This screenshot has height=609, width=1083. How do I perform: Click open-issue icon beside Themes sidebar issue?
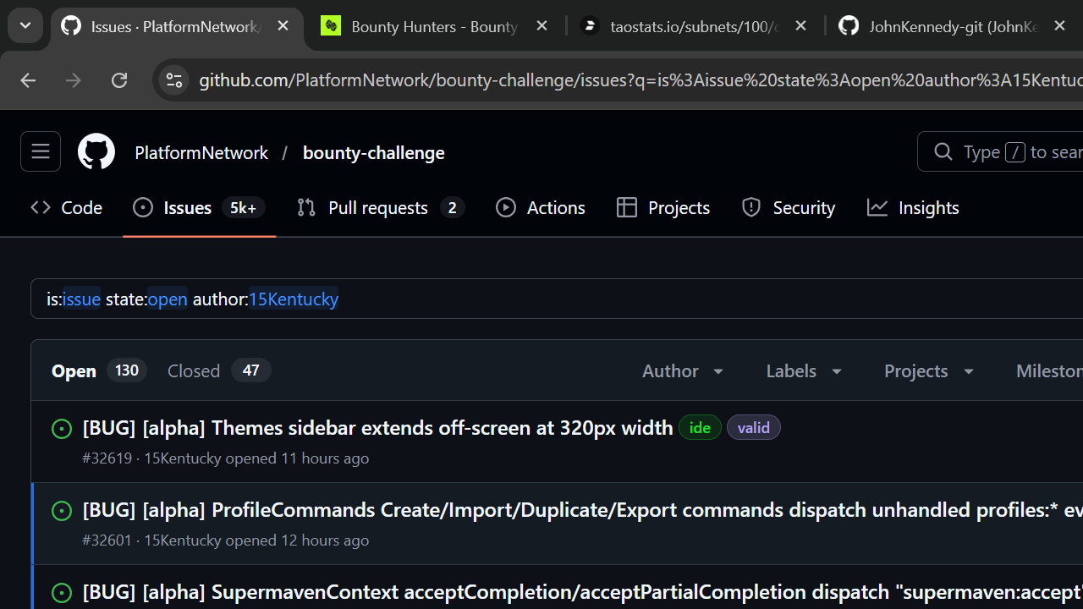pyautogui.click(x=62, y=429)
